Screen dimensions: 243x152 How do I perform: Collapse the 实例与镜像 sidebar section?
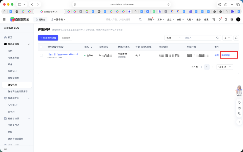29,44
